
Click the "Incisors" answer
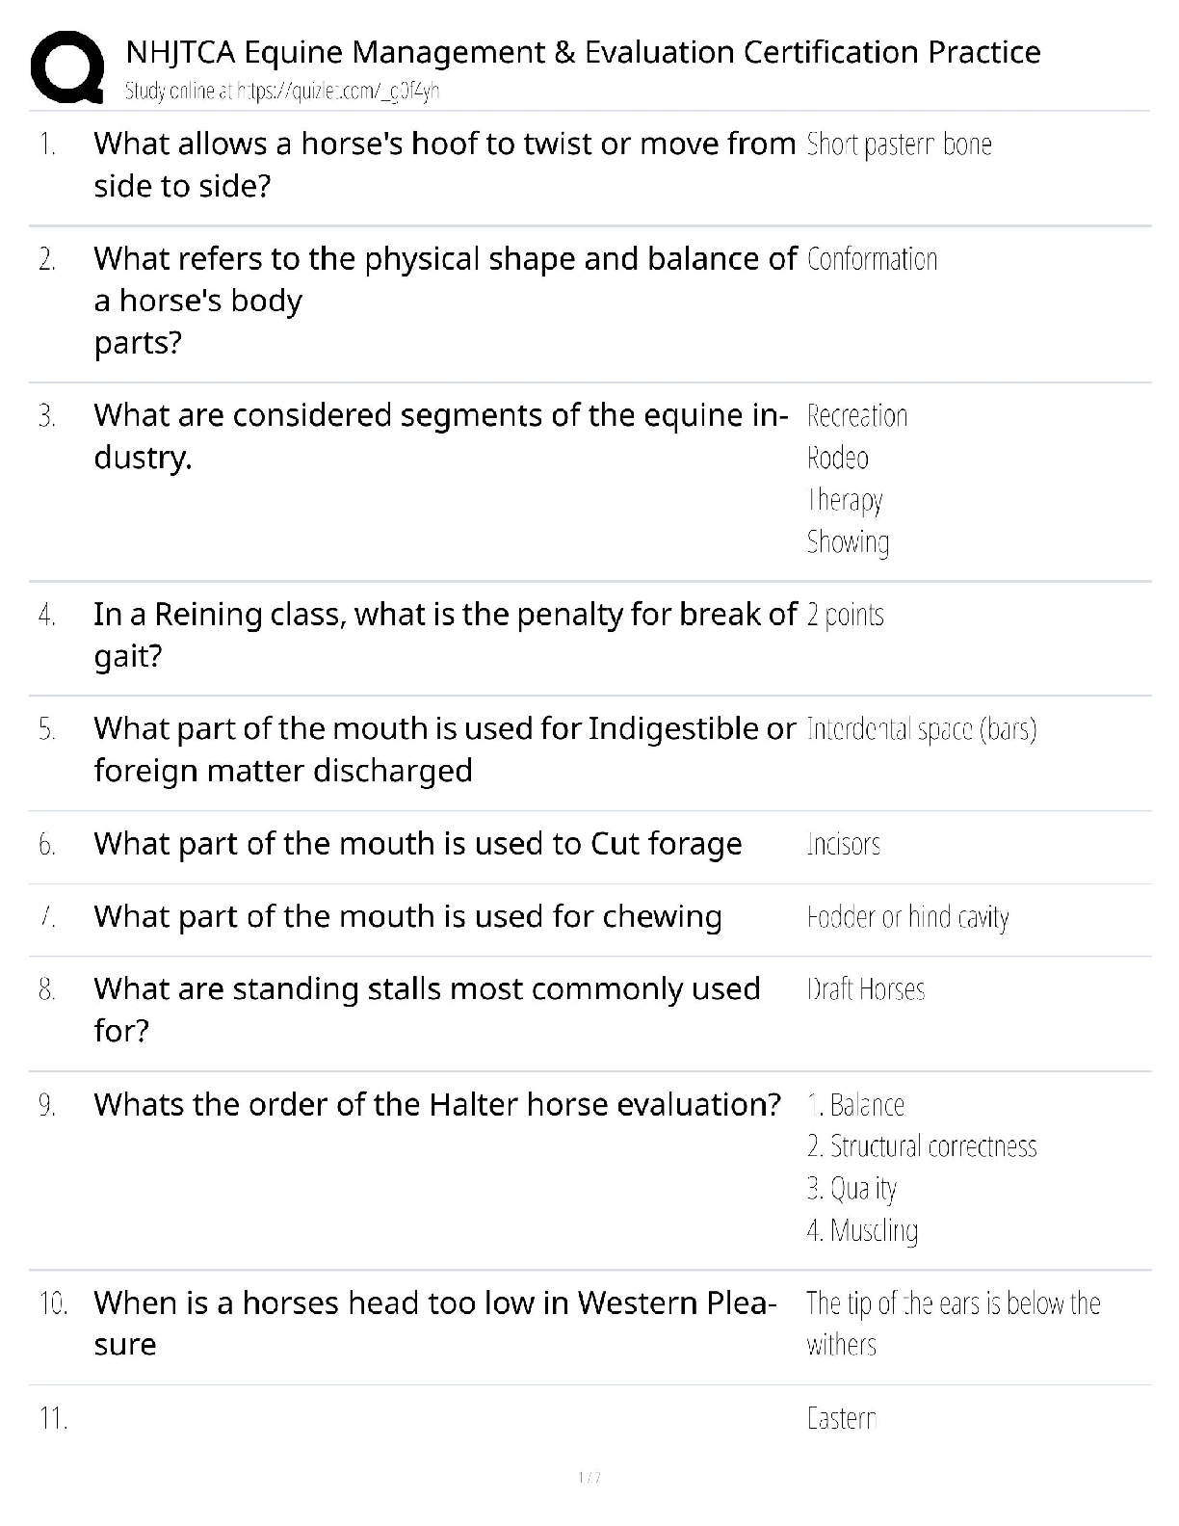click(x=844, y=844)
